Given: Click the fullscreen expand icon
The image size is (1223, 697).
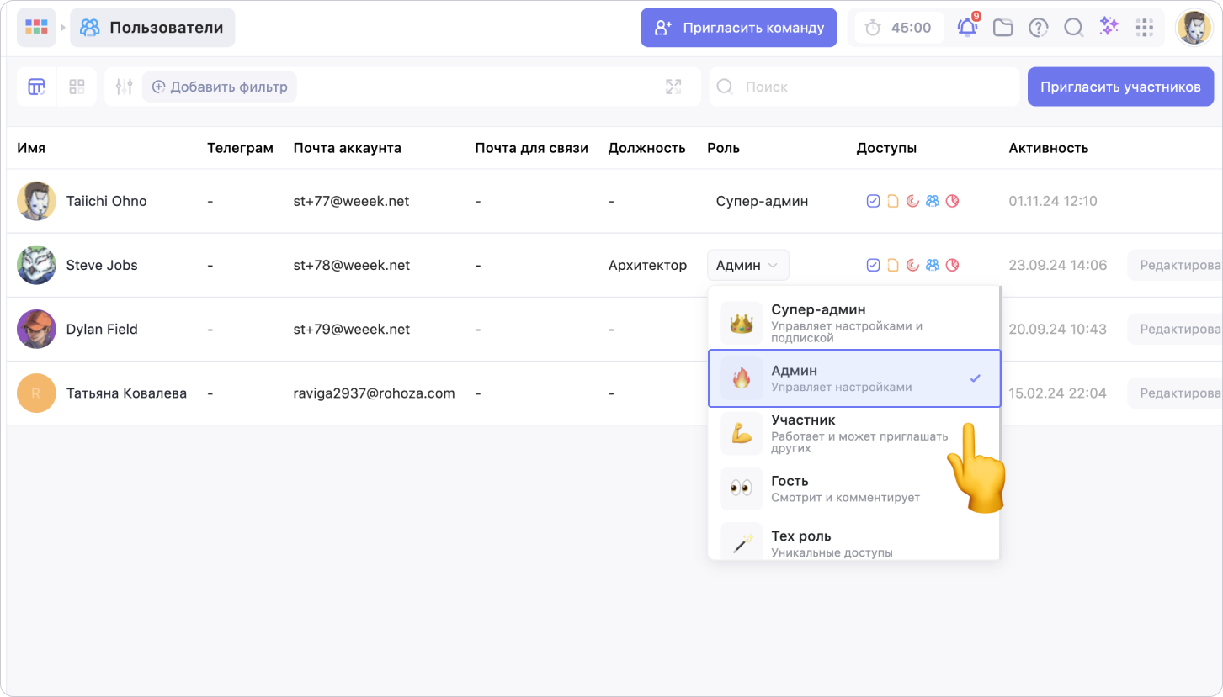Looking at the screenshot, I should (x=673, y=87).
